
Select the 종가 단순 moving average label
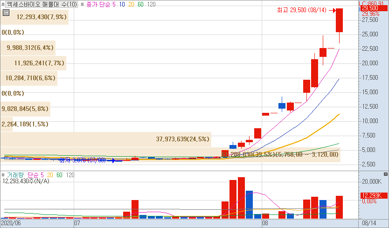coord(98,4)
